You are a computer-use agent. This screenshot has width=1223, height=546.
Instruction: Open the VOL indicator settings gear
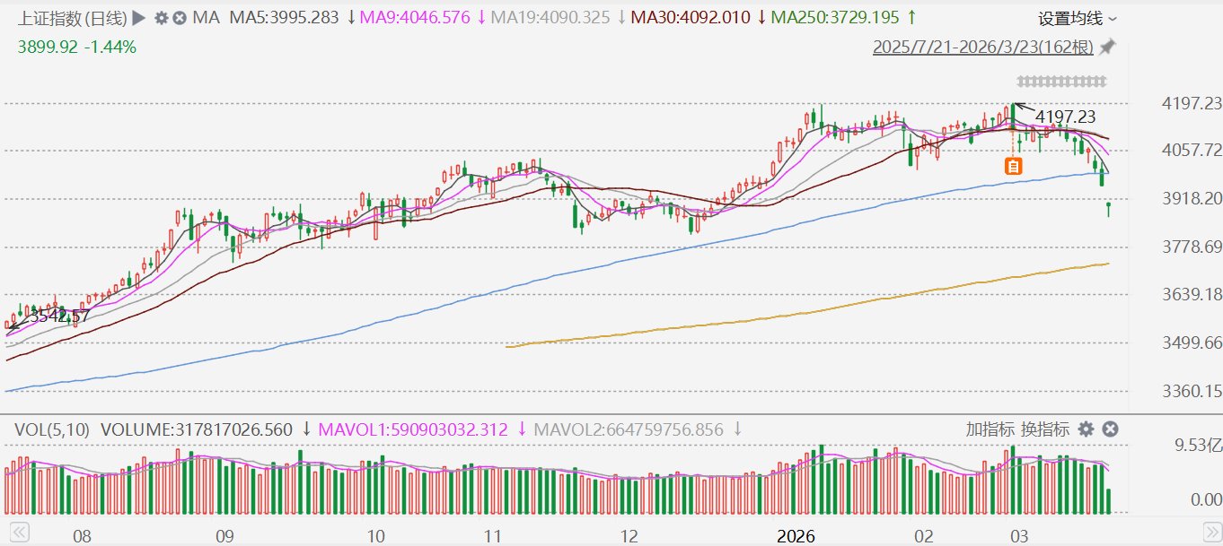pos(1086,429)
